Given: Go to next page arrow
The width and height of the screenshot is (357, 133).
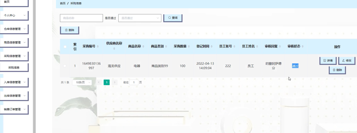Looking at the screenshot, I should click(x=115, y=82).
